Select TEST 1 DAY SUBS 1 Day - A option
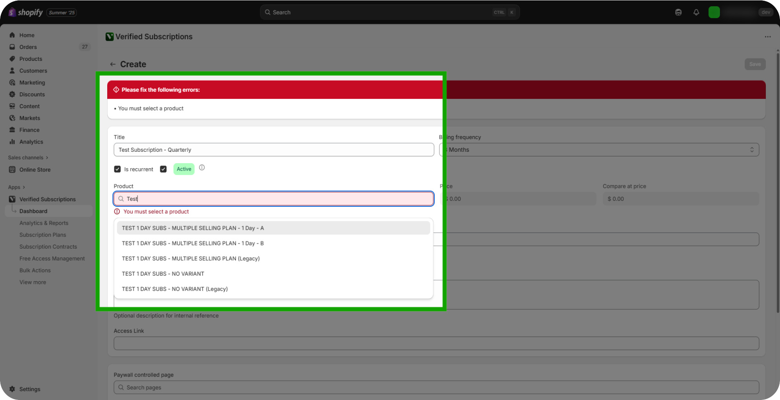 tap(273, 228)
